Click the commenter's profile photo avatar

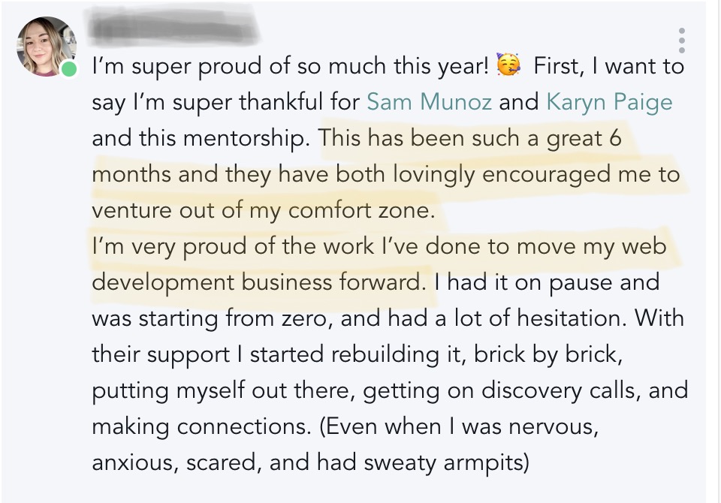click(x=46, y=47)
